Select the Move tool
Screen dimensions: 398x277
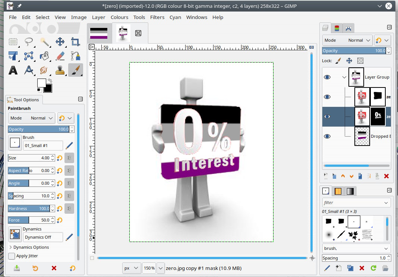(60, 42)
